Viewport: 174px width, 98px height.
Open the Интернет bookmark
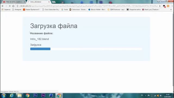coord(17,10)
